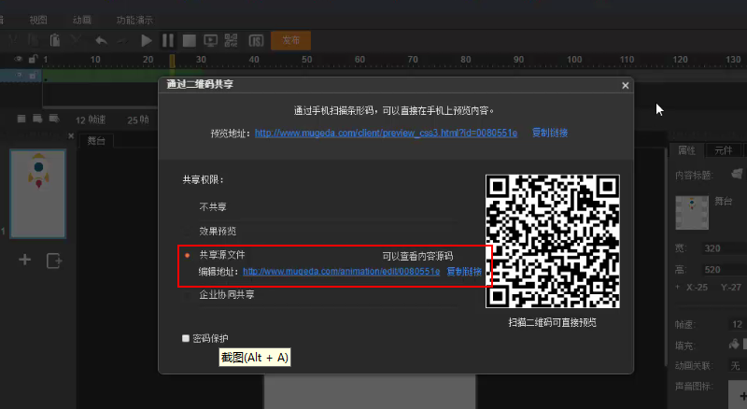Viewport: 747px width, 409px height.
Task: Click the orange 发布 publish button
Action: [x=290, y=40]
